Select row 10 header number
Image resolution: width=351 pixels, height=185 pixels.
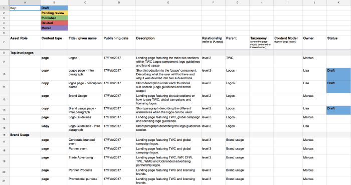[x=5, y=74]
